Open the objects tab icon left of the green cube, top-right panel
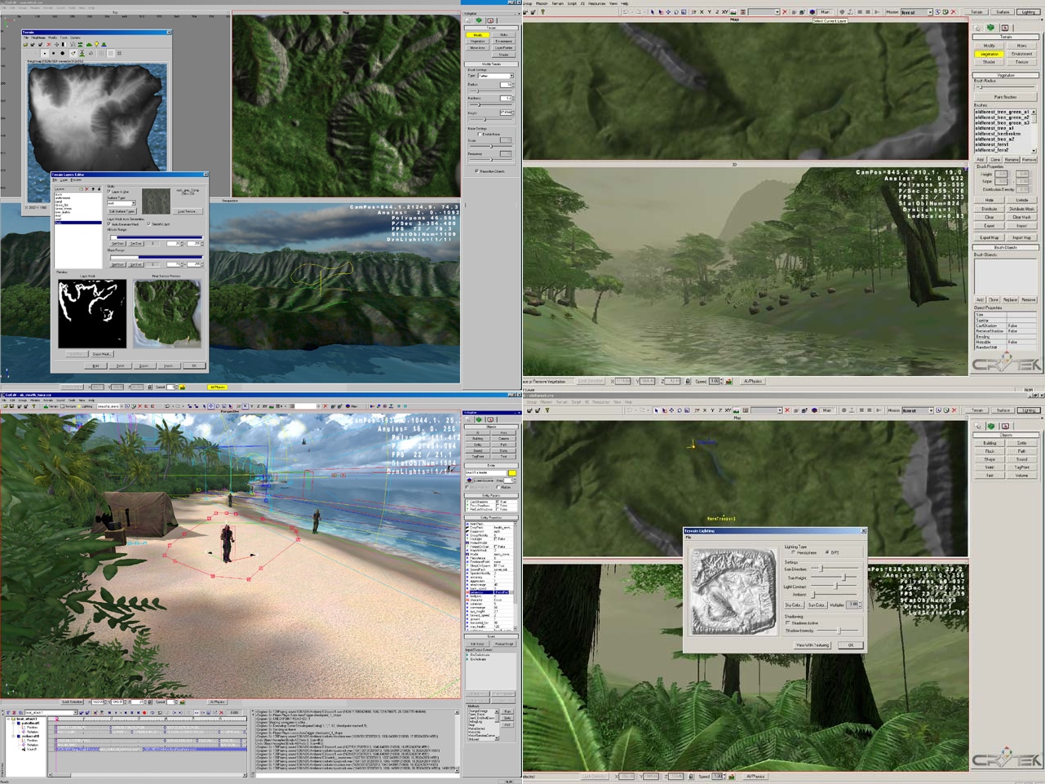The image size is (1045, 784). 976,28
